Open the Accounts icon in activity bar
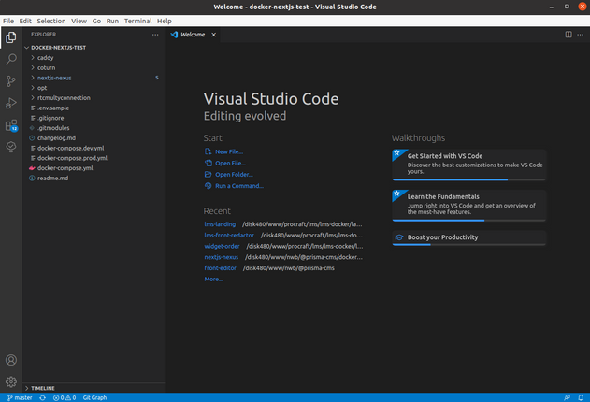Screen dimensions: 590x402 tap(11, 360)
